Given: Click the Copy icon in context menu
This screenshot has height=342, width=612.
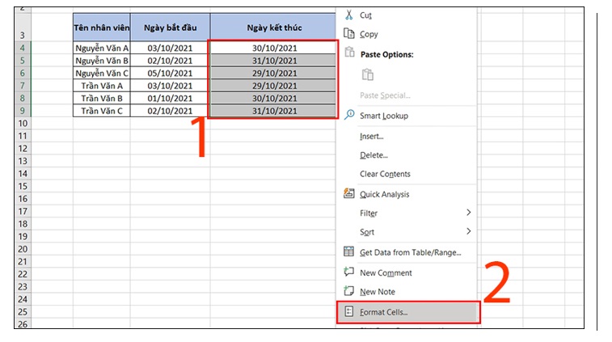Looking at the screenshot, I should (x=349, y=34).
